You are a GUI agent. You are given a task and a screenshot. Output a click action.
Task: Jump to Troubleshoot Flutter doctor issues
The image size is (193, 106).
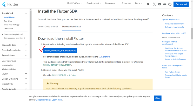176,76
